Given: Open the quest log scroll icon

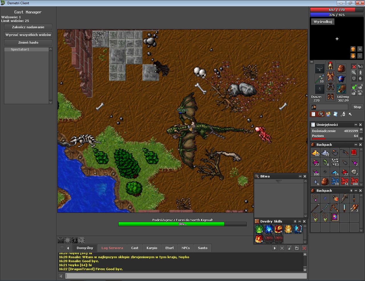Looking at the screenshot, I should [336, 114].
